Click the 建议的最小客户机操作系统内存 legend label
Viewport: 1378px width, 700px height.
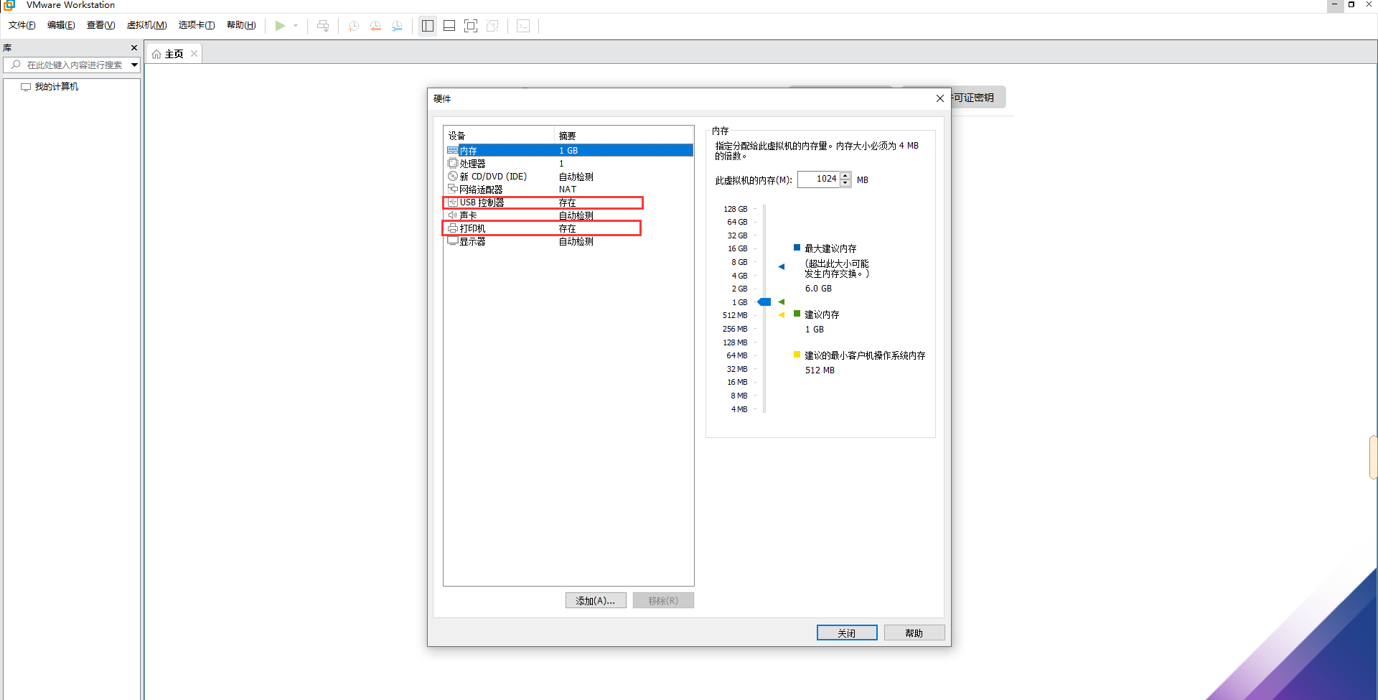[865, 355]
